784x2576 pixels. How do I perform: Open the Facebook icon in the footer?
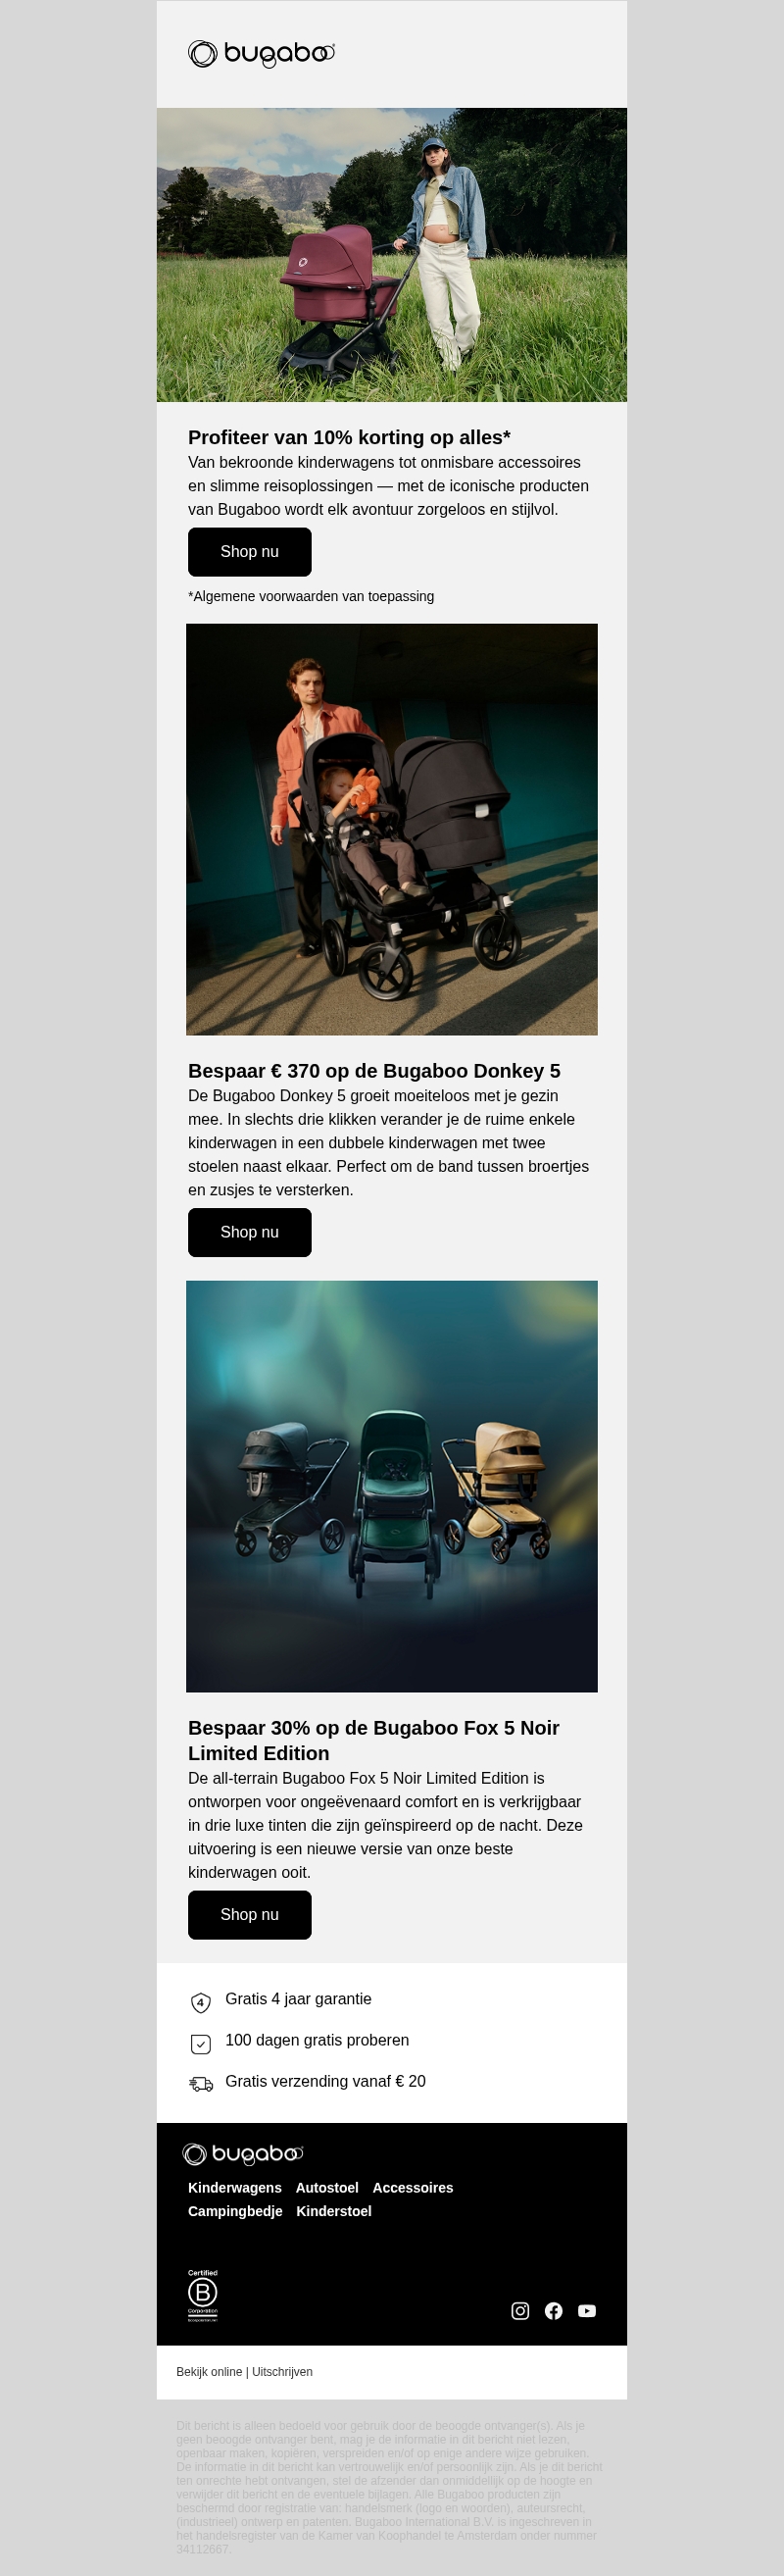(x=553, y=2310)
